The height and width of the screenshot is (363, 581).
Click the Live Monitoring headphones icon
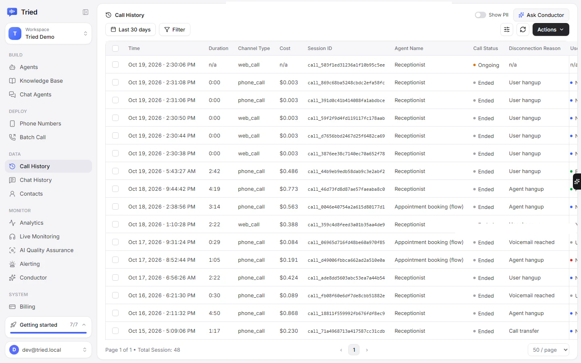pos(13,236)
